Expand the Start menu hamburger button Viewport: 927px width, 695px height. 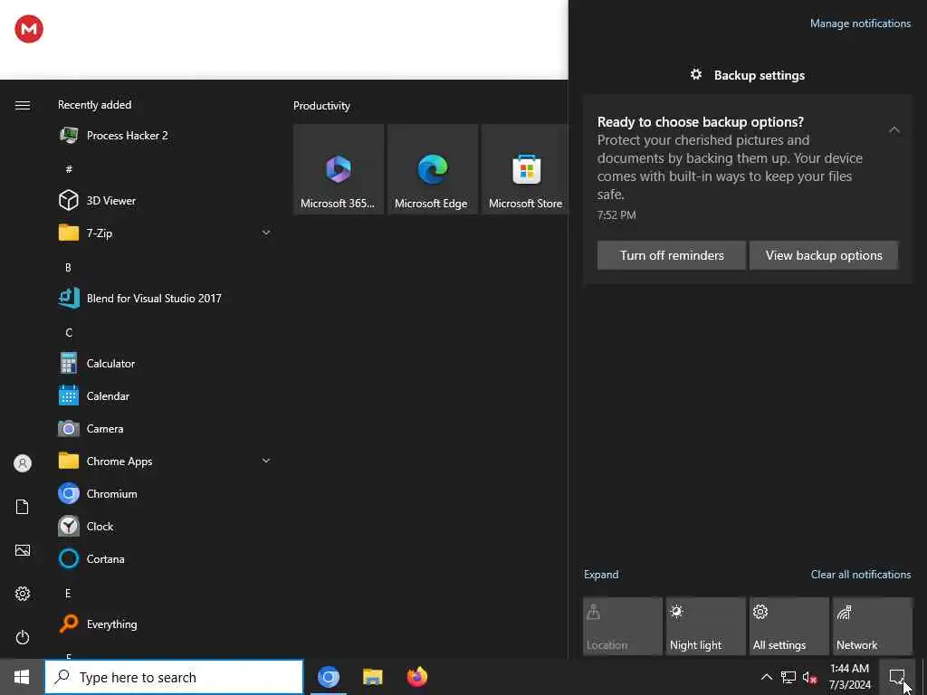click(x=23, y=105)
